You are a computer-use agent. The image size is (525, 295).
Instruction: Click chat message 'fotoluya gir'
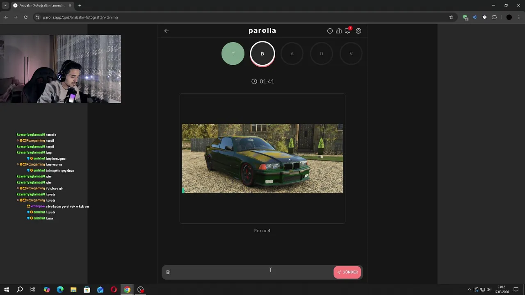pos(55,188)
